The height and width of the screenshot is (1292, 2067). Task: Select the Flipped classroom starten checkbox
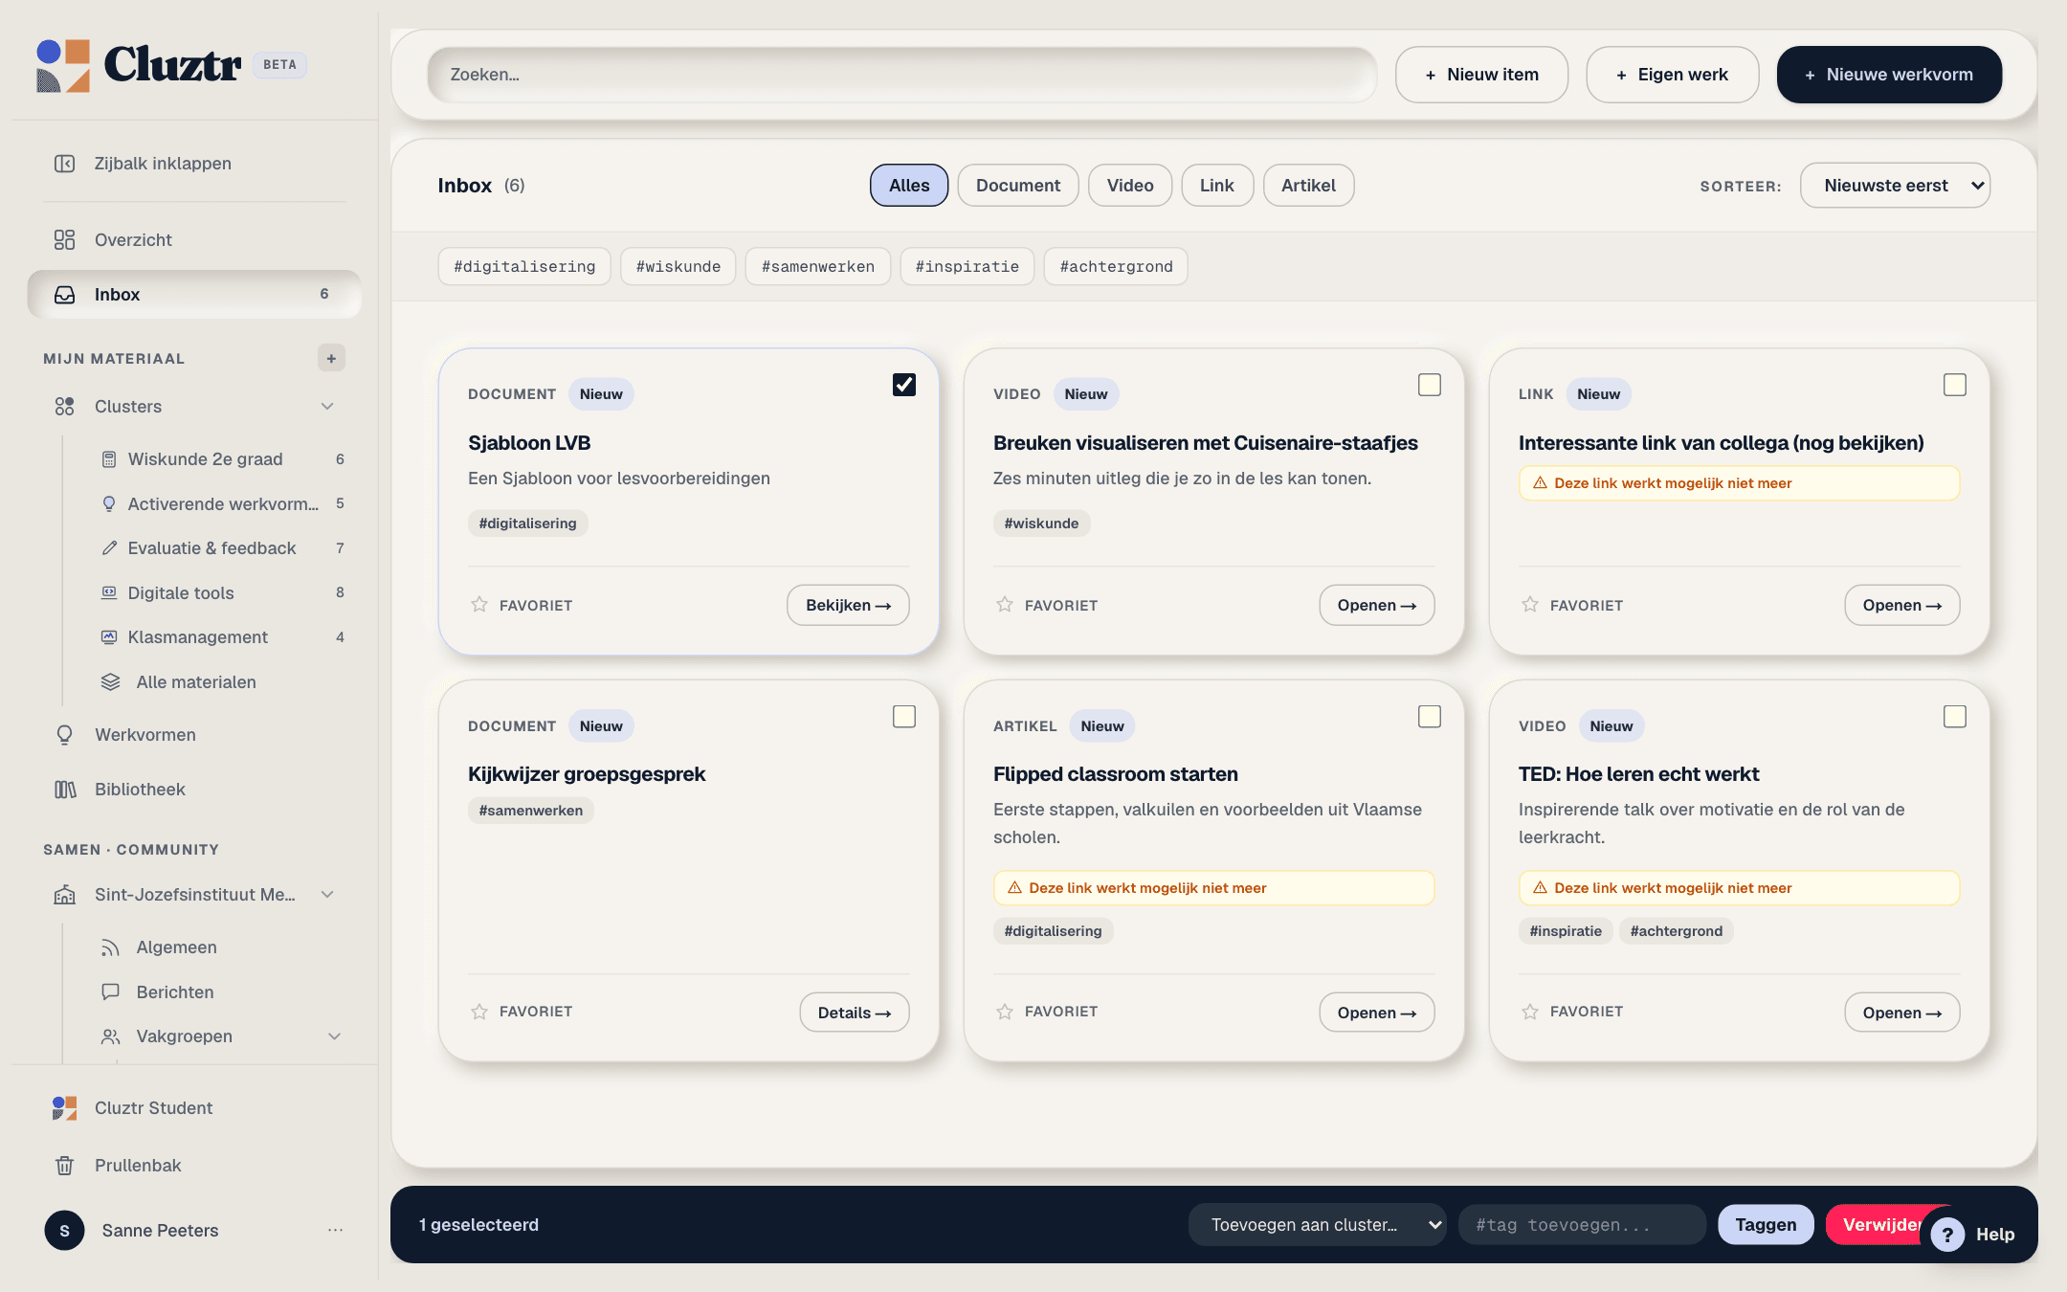tap(1430, 717)
